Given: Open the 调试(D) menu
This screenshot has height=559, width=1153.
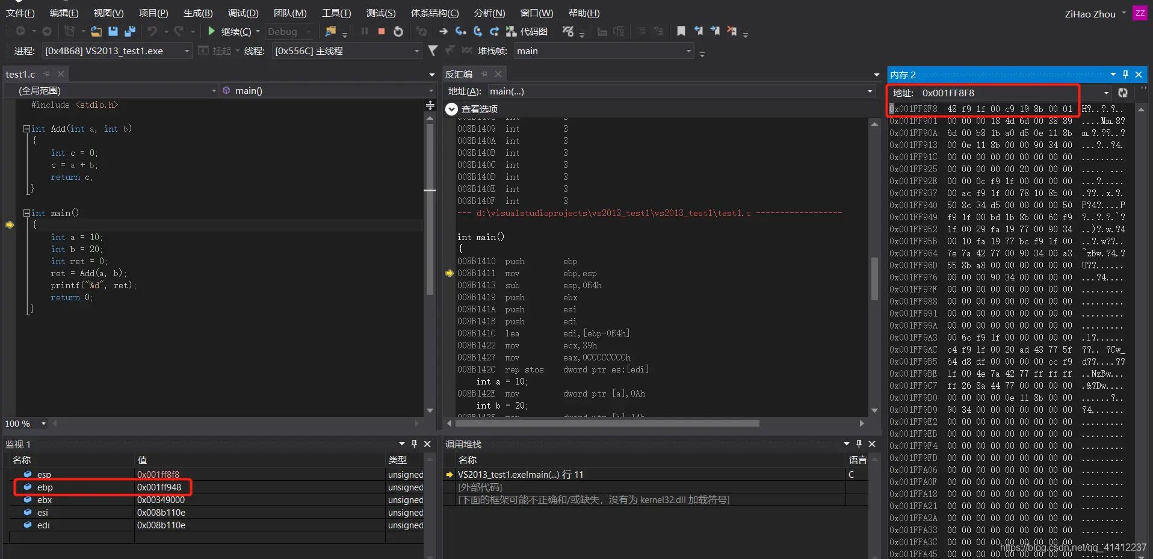Looking at the screenshot, I should (243, 13).
